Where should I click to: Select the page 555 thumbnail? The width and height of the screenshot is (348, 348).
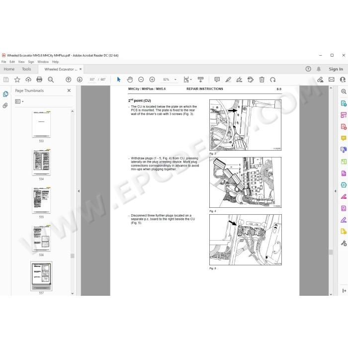pos(41,200)
